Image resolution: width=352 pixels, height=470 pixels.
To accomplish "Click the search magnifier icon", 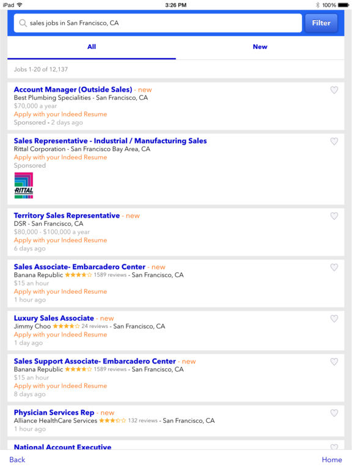I will (23, 23).
